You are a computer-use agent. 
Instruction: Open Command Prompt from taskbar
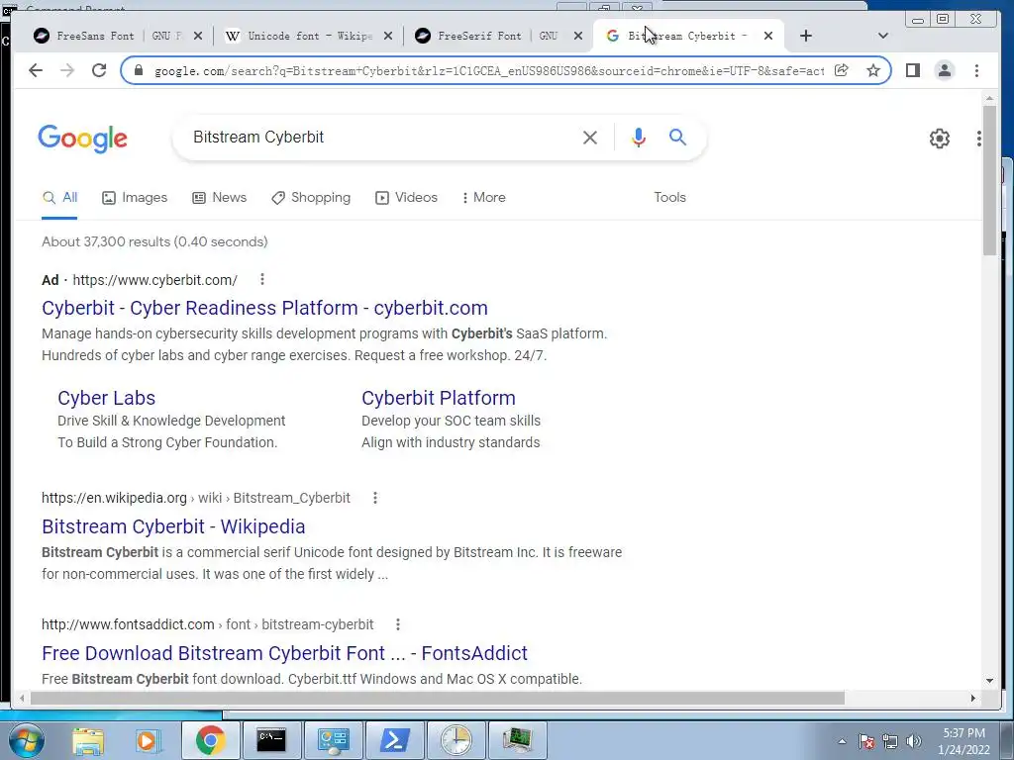[x=271, y=740]
